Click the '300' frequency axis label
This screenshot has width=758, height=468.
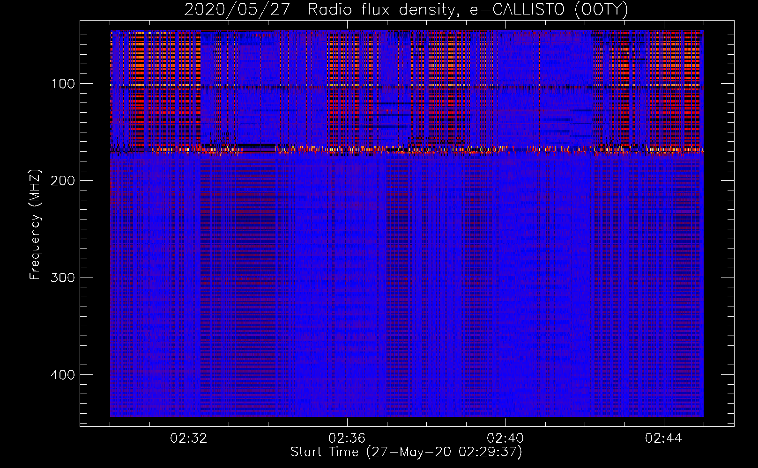(x=63, y=278)
